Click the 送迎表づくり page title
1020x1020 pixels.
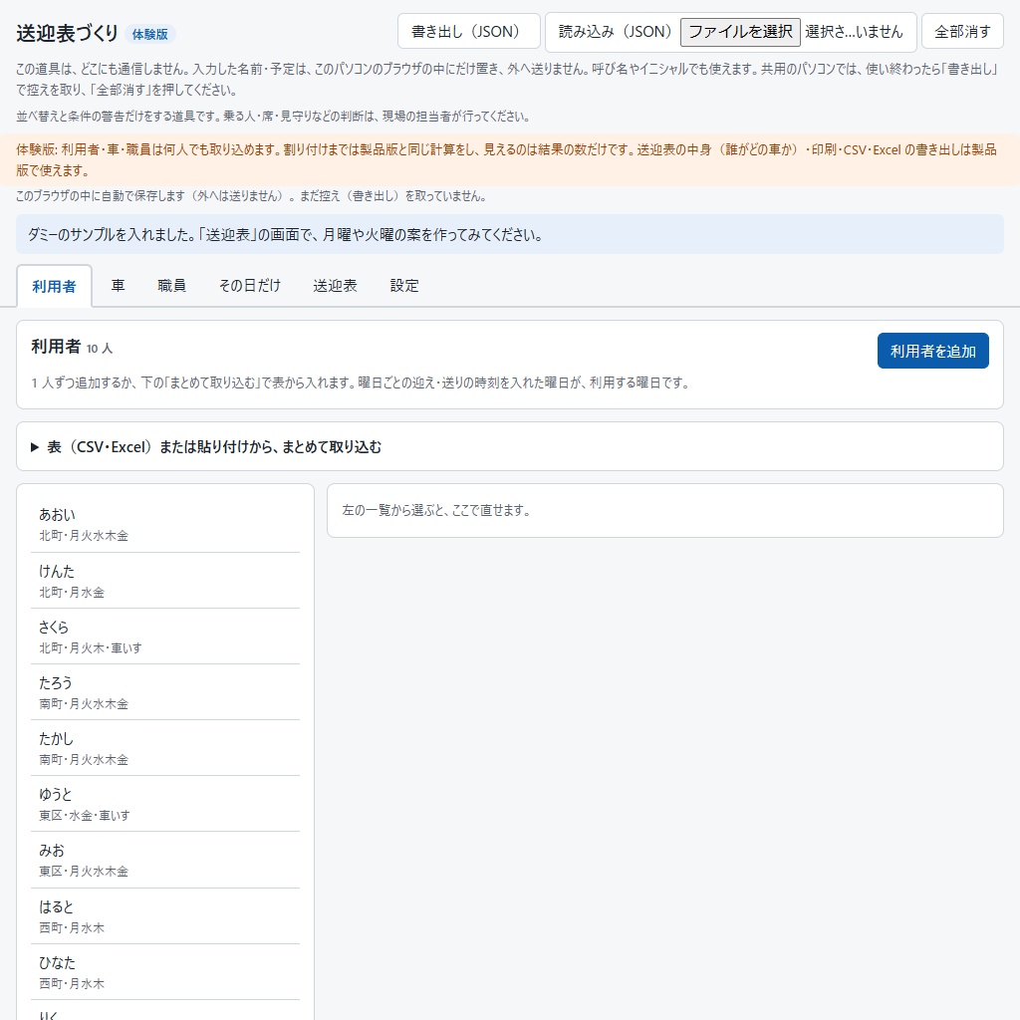(67, 33)
